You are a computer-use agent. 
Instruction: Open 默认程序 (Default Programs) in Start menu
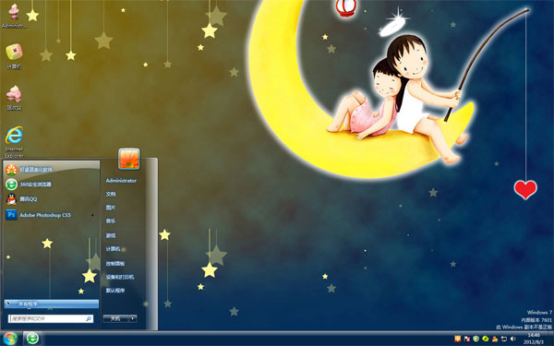[x=115, y=291]
